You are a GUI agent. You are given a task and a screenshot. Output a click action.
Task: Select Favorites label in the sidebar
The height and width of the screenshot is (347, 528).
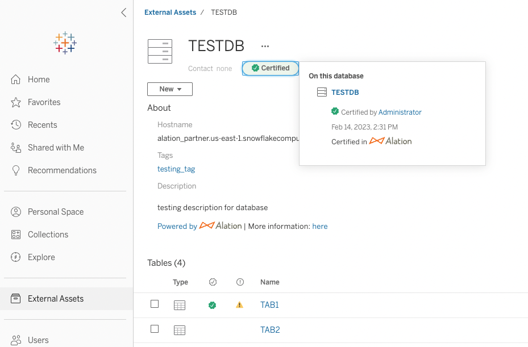pyautogui.click(x=44, y=102)
